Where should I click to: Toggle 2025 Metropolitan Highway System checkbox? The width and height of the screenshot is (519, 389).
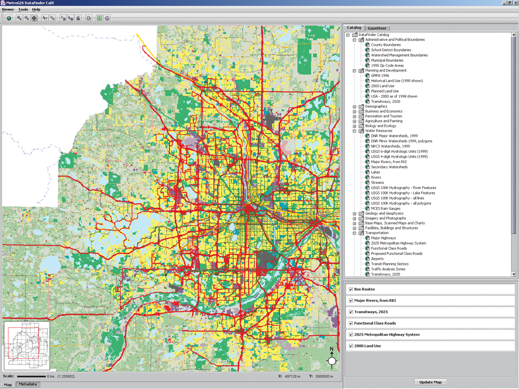pyautogui.click(x=351, y=334)
